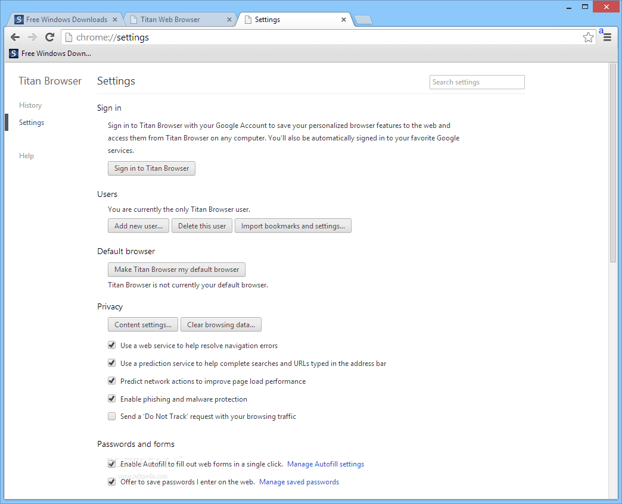Reload the page with the refresh icon
The width and height of the screenshot is (622, 504).
[49, 37]
